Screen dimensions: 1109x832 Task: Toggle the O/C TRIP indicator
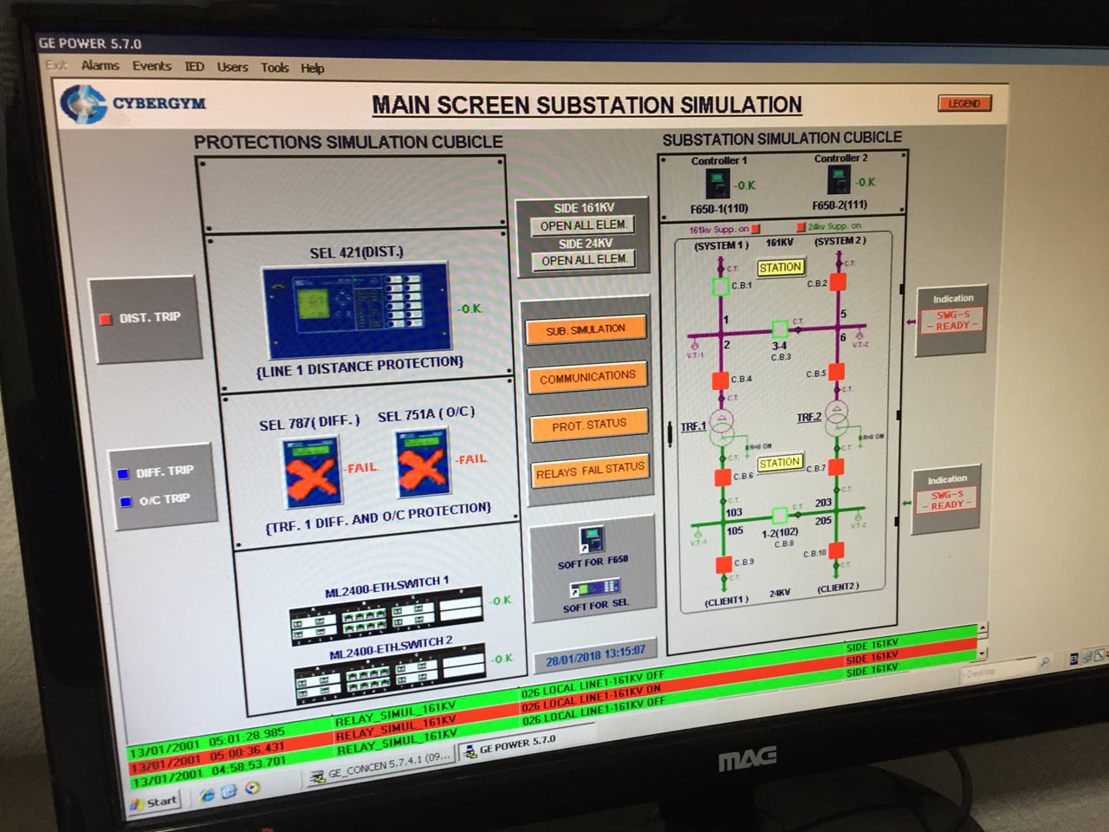point(126,502)
